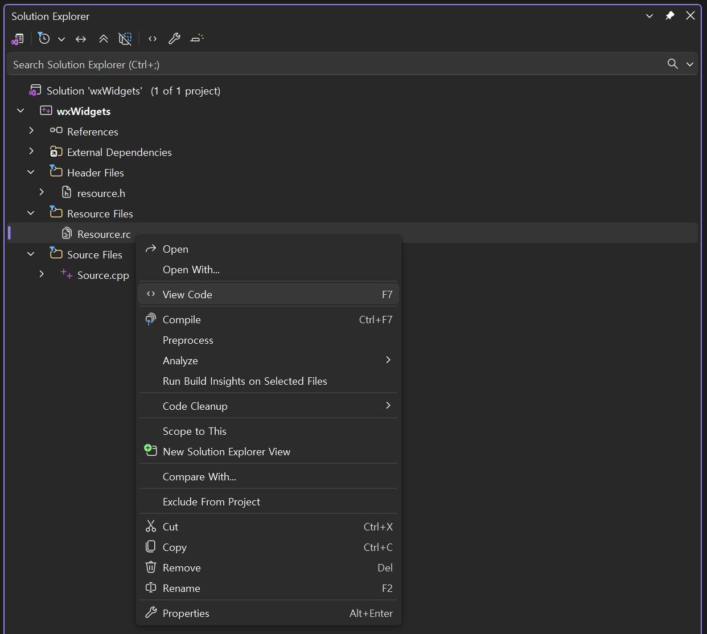The width and height of the screenshot is (707, 634).
Task: Click the Source.cpp C++ file icon
Action: 67,274
